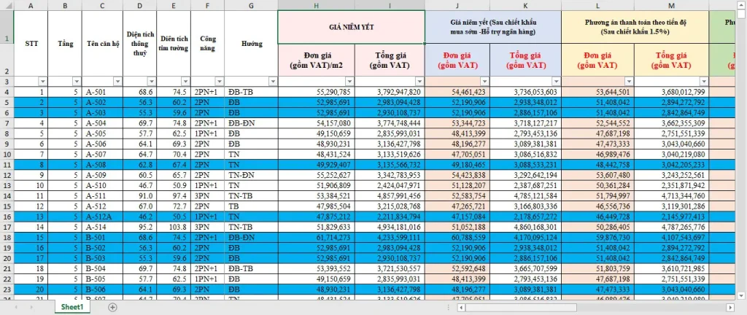This screenshot has height=315, width=747.
Task: Switch to the Sheet1 tab
Action: point(72,308)
